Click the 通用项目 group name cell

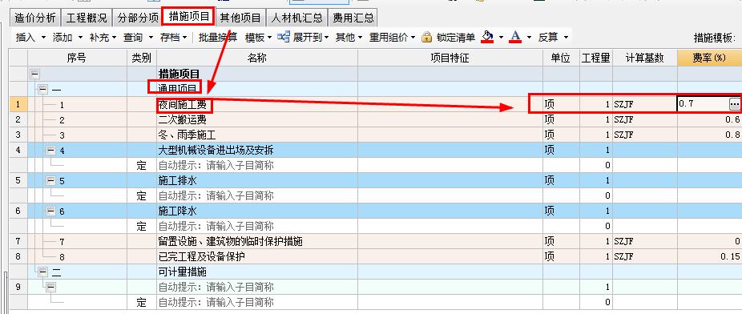(257, 89)
